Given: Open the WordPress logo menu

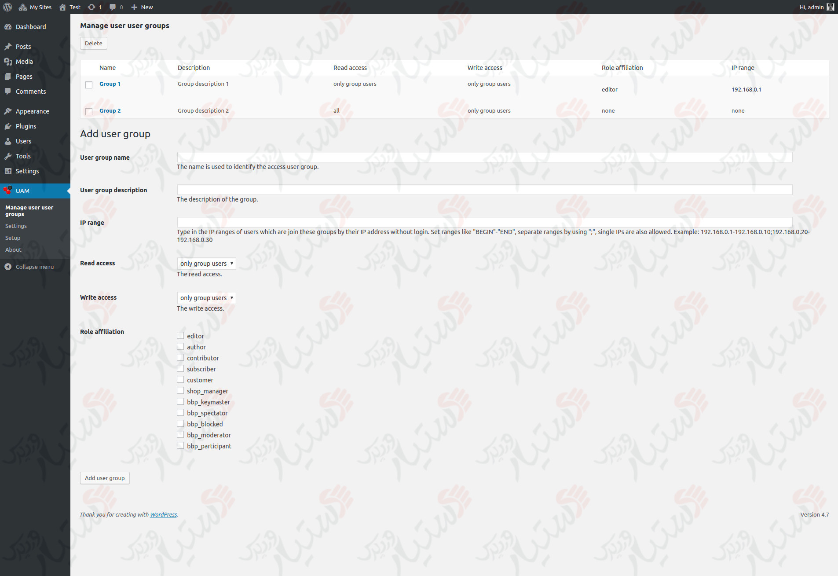Looking at the screenshot, I should [7, 7].
